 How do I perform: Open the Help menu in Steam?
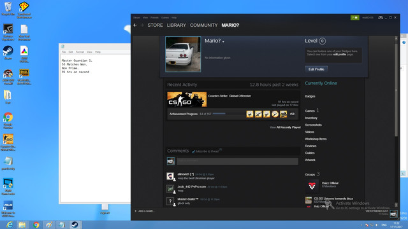coord(174,18)
